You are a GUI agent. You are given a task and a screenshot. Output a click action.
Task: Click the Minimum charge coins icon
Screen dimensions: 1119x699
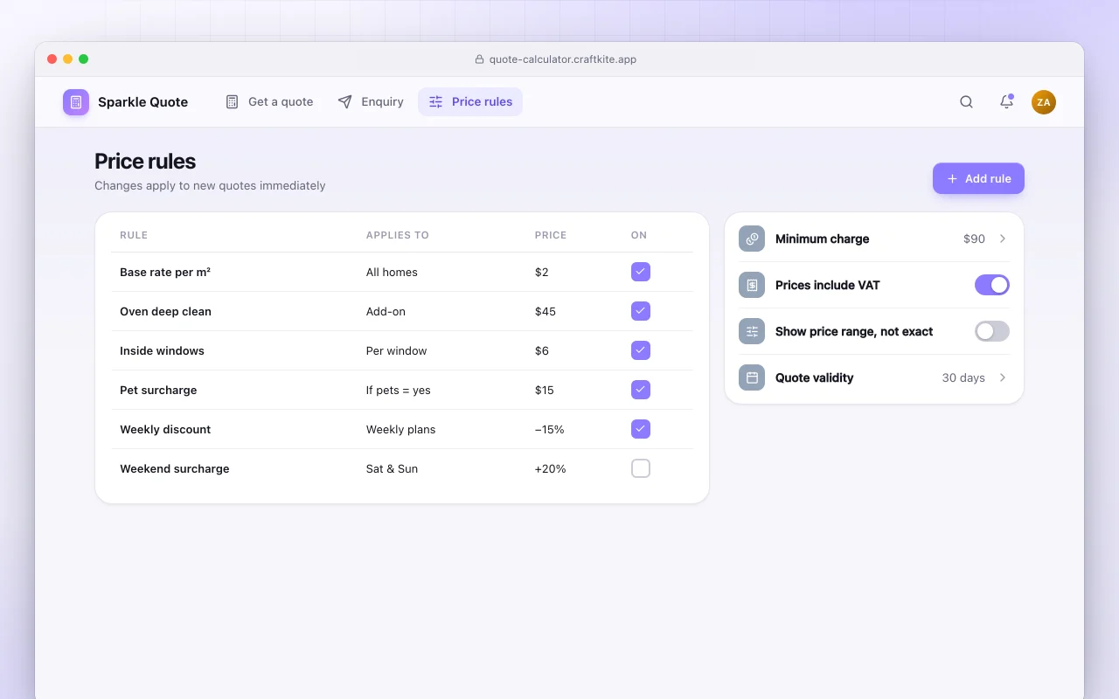point(752,239)
